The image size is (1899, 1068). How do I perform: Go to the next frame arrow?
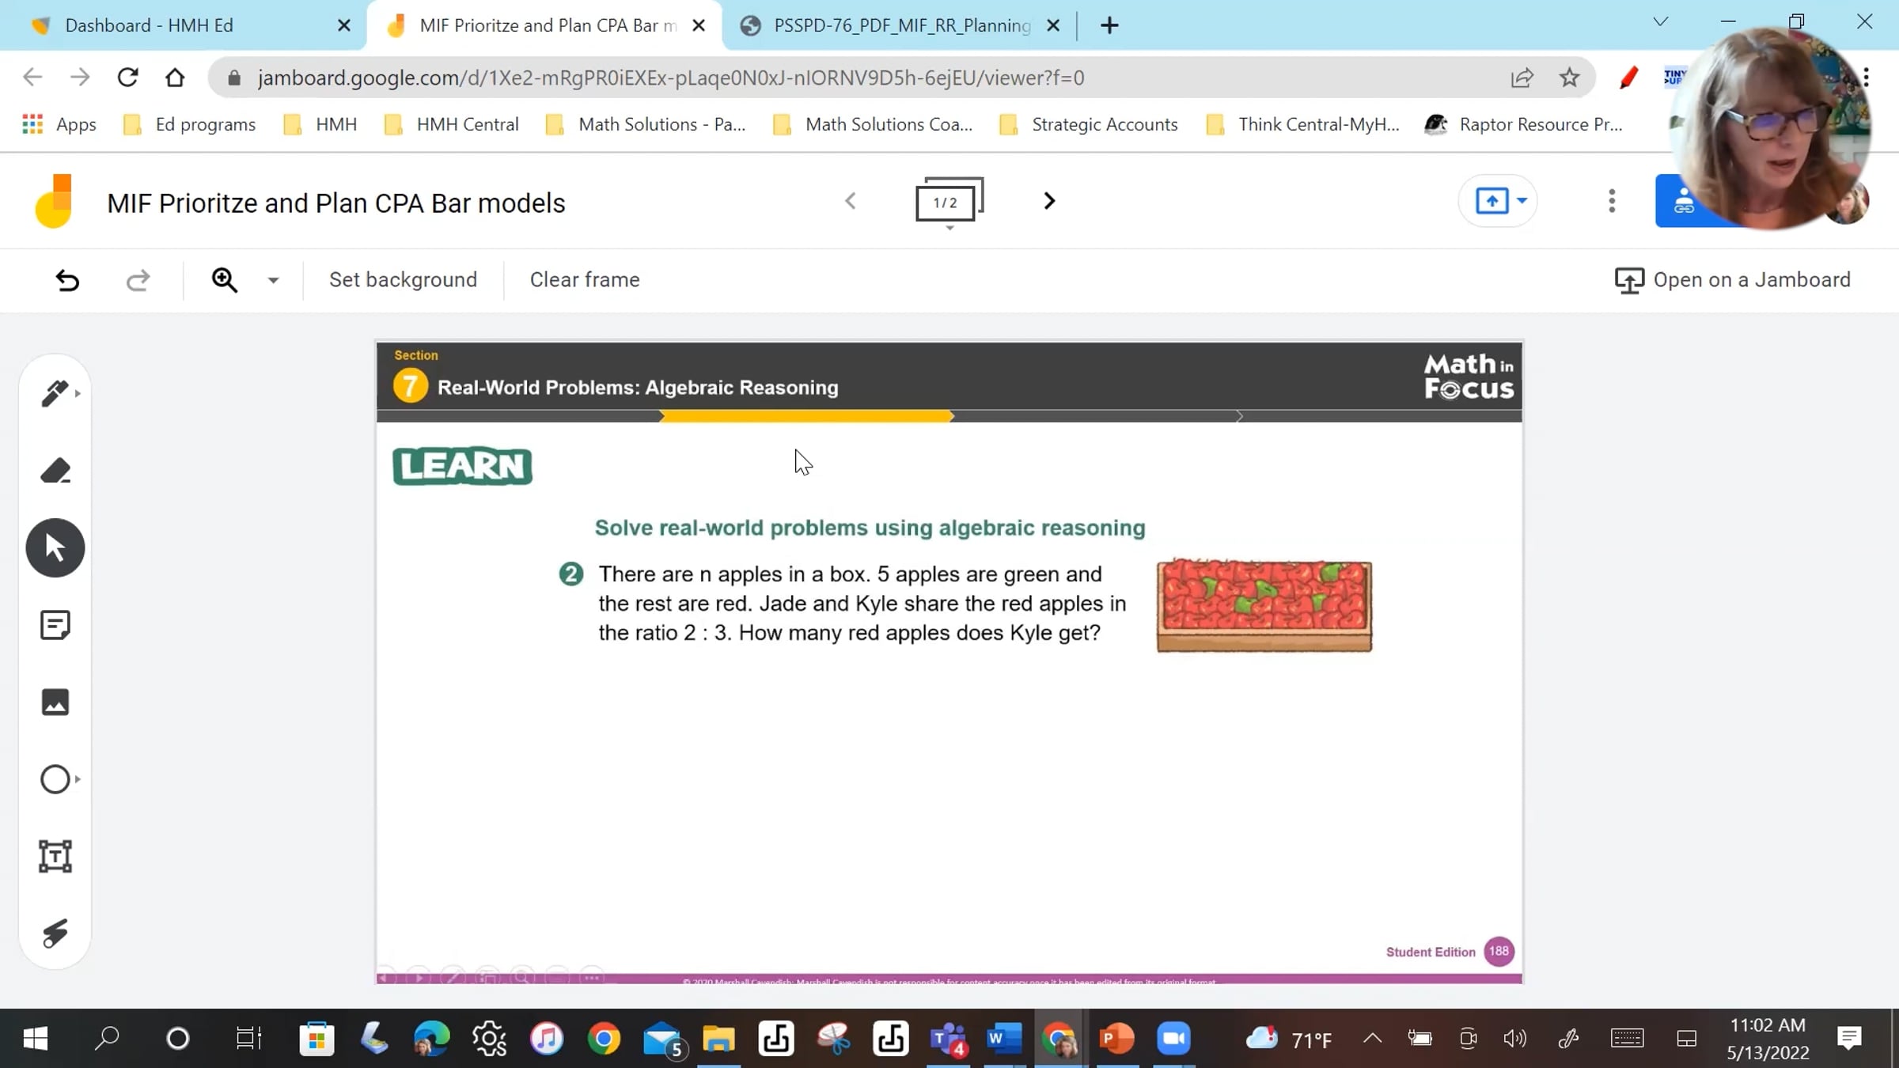(x=1049, y=201)
